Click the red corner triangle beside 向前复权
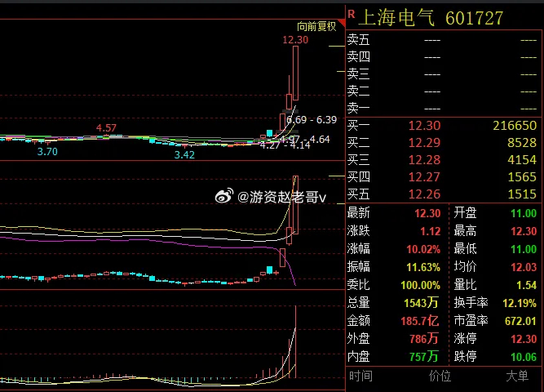This screenshot has width=544, height=392. 342,23
